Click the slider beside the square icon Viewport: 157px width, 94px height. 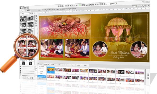coord(28,71)
